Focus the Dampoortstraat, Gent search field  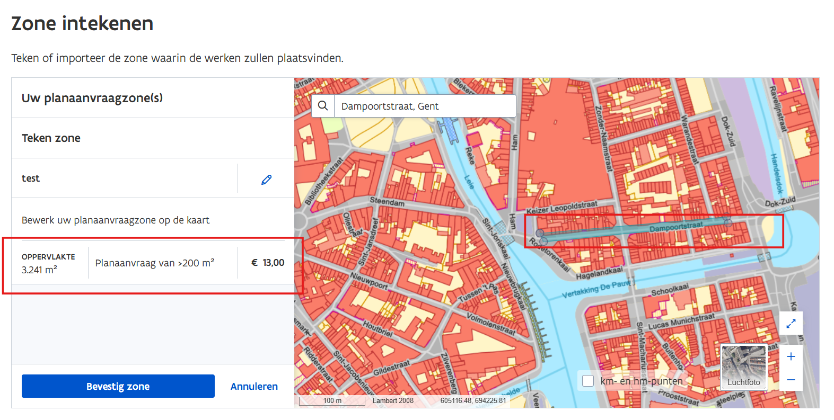coord(424,106)
